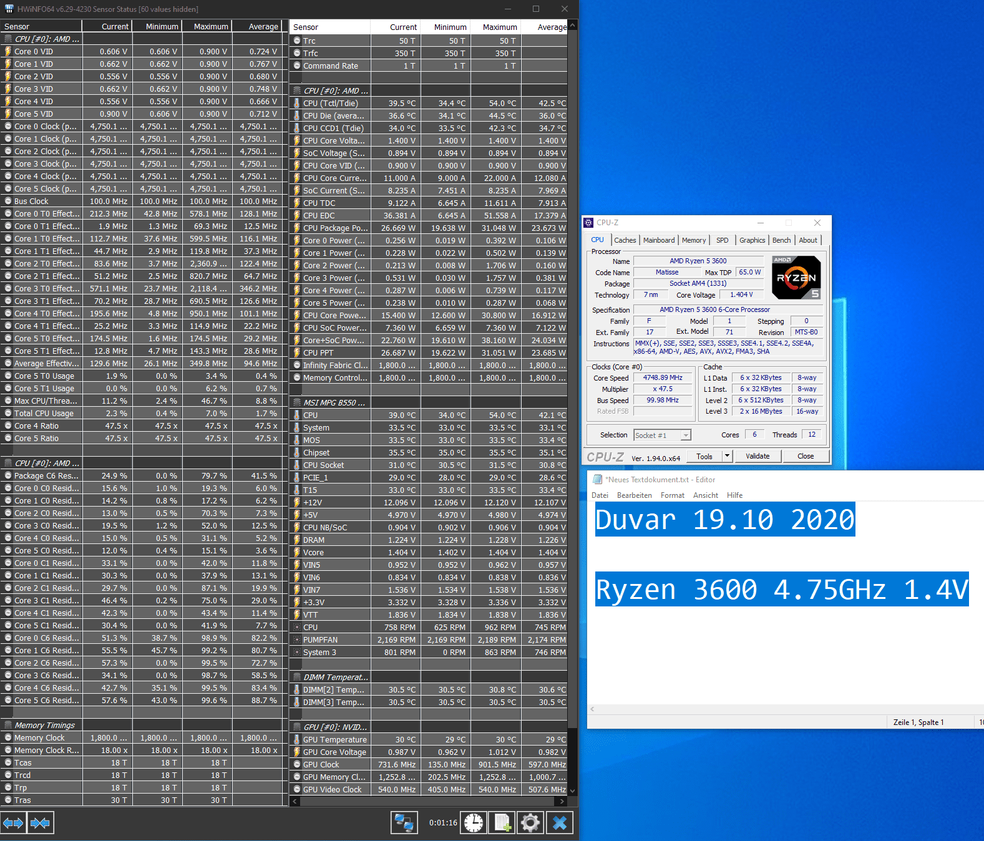Click the HWiNFO vertical scrollbar down arrow

point(573,791)
